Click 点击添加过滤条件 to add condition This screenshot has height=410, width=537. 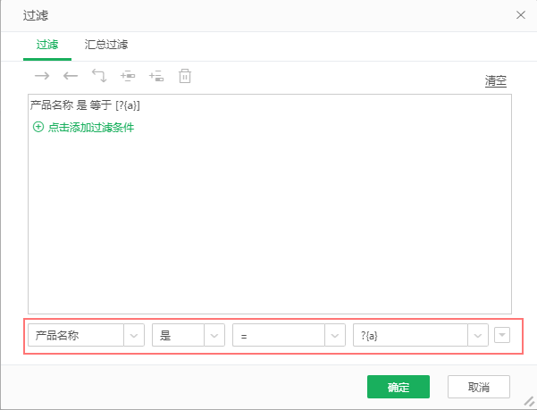pyautogui.click(x=90, y=127)
